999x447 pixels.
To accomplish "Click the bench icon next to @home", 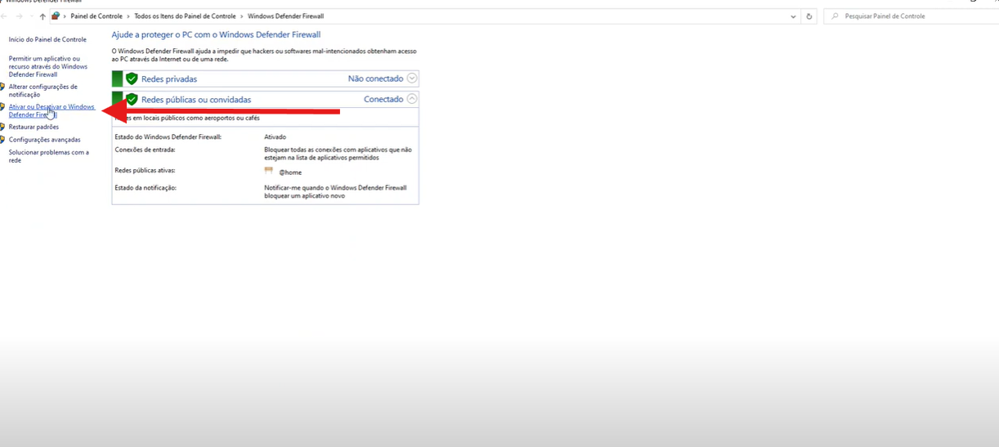I will 269,172.
